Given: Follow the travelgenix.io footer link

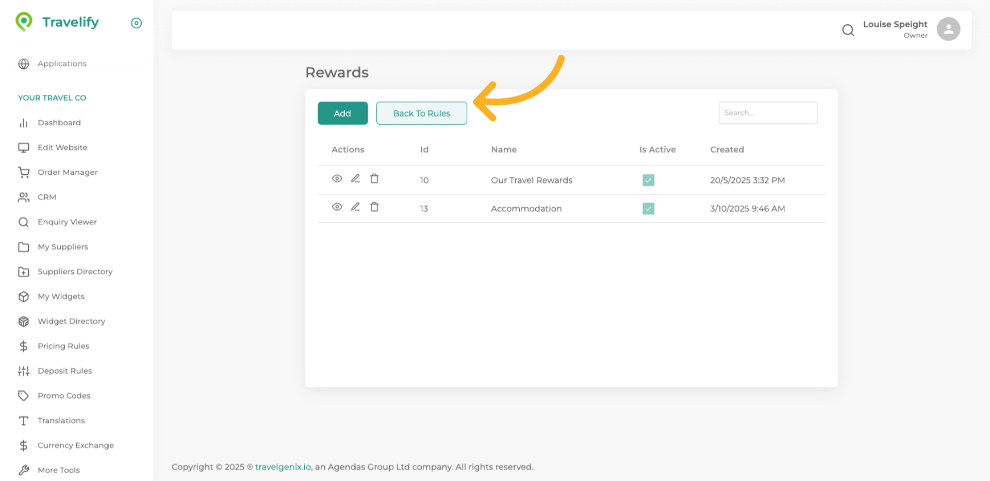Looking at the screenshot, I should click(x=283, y=467).
